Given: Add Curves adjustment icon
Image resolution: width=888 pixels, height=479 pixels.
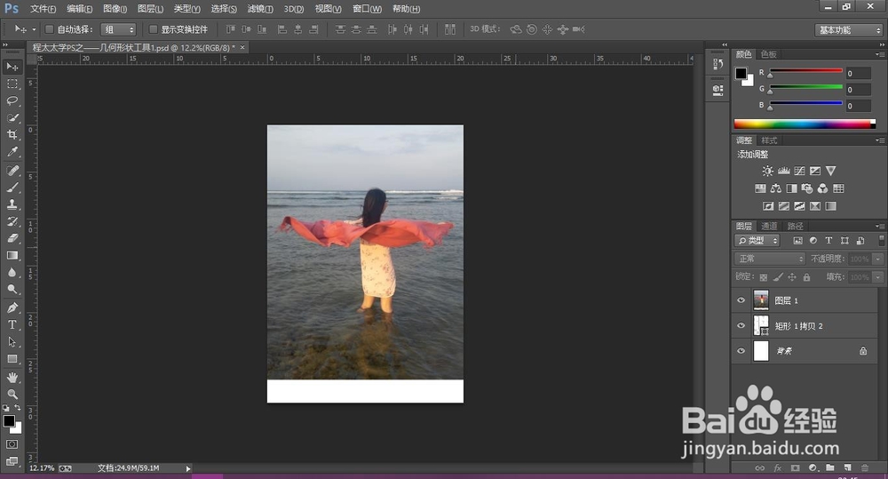Looking at the screenshot, I should (799, 171).
